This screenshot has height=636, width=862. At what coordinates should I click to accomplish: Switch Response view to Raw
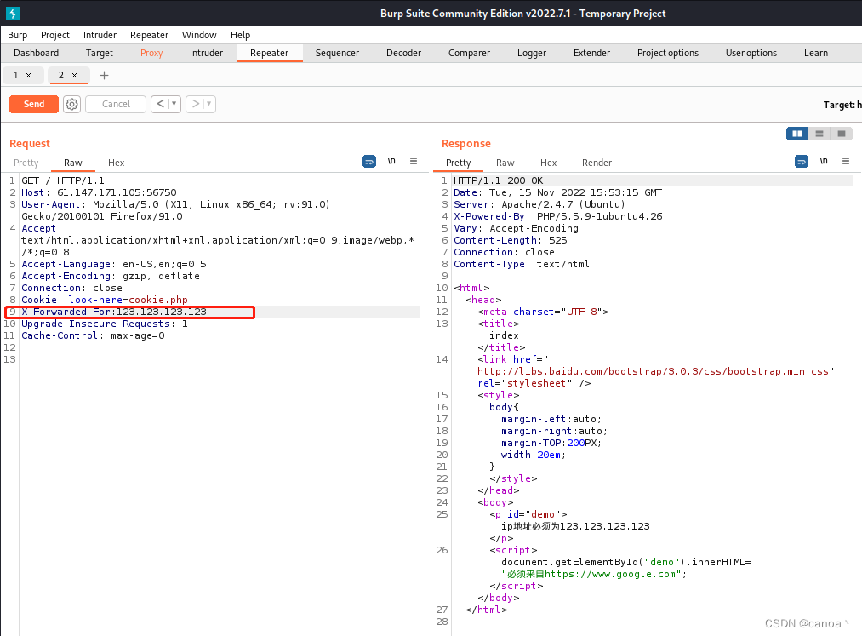coord(505,163)
